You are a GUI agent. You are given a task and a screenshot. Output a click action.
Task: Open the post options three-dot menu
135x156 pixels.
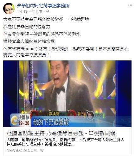[130, 5]
